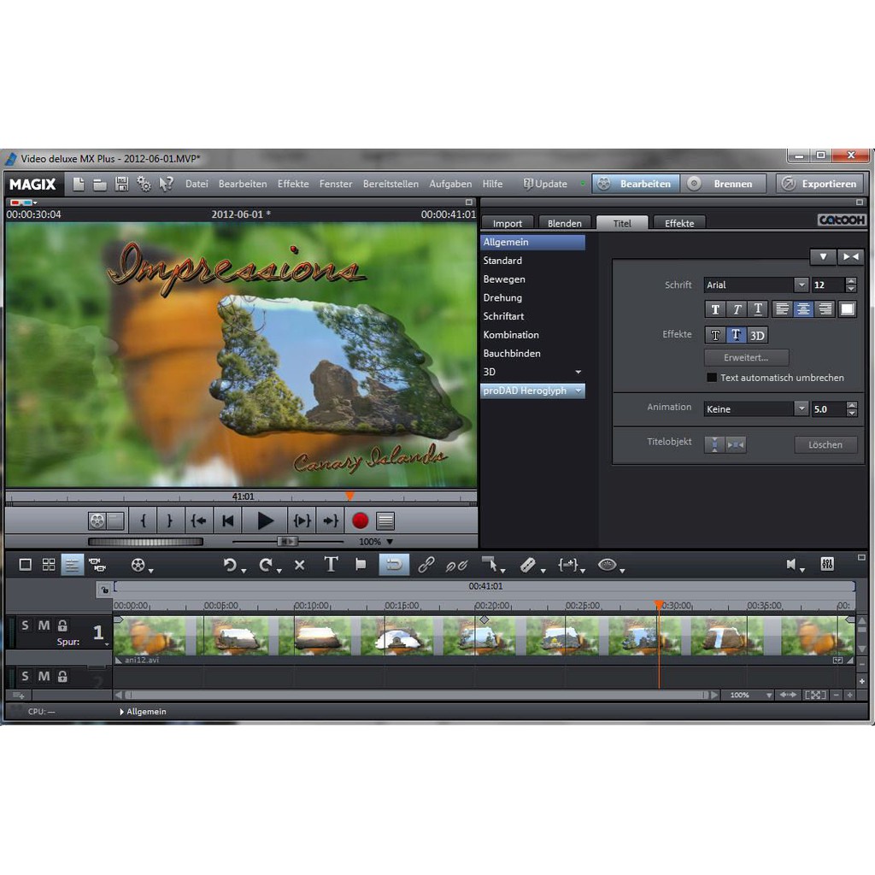
Task: Open the Exportieren screen
Action: pos(819,184)
